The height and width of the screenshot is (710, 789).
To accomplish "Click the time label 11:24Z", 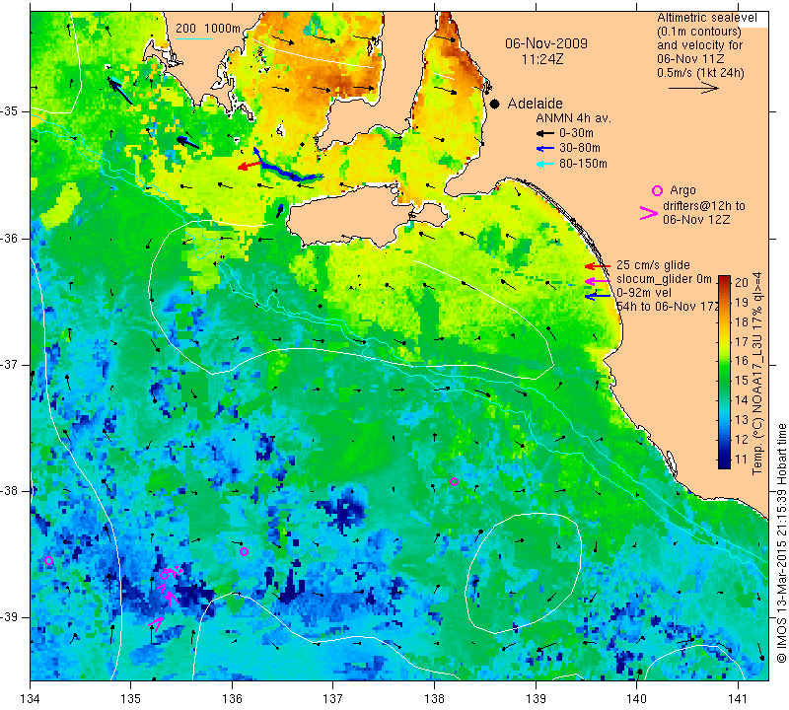I will (541, 59).
